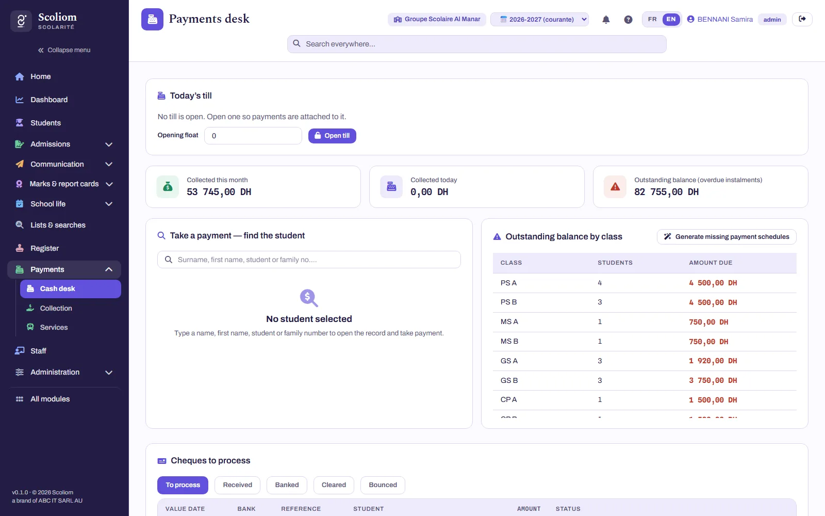Click the All modules grid icon
Screen dimensions: 825x516
tap(20, 399)
